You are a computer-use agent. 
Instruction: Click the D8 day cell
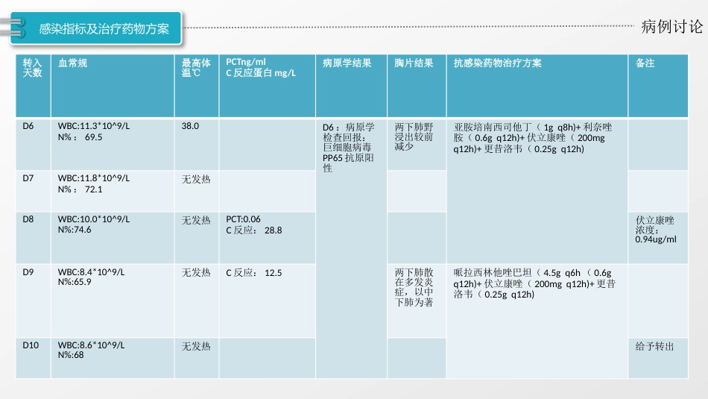pos(33,238)
